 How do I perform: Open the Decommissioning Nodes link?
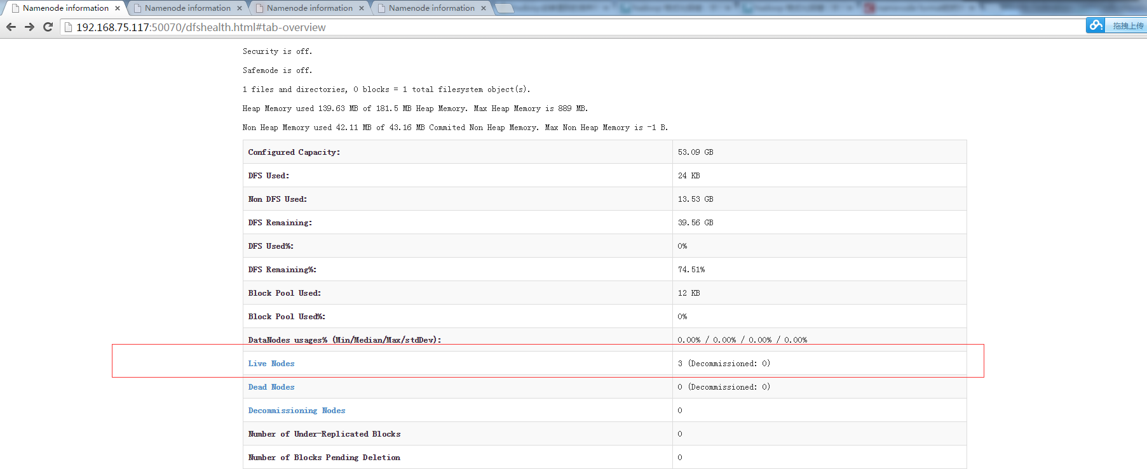coord(297,411)
